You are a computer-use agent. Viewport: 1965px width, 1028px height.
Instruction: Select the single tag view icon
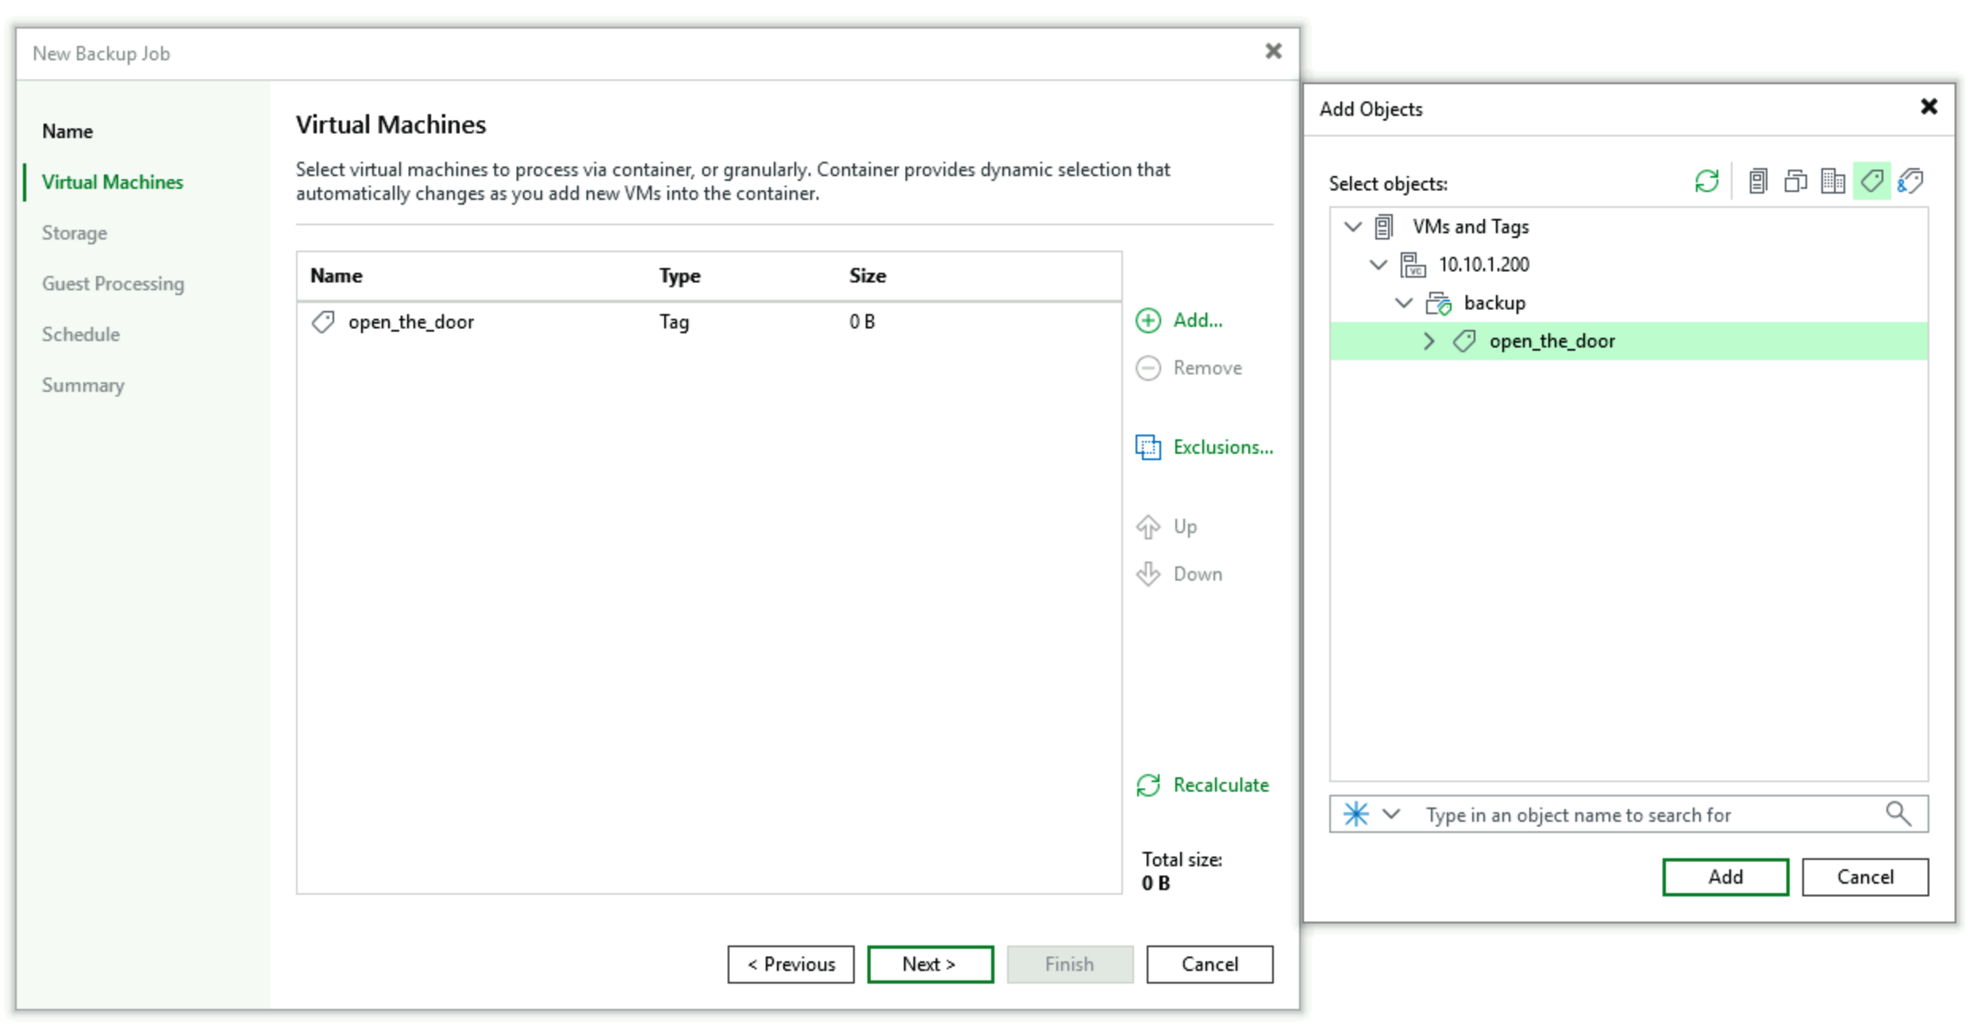1871,182
